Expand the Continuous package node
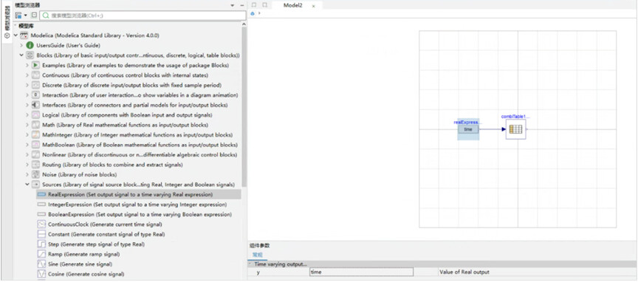Screen dimensions: 638x282 click(27, 75)
